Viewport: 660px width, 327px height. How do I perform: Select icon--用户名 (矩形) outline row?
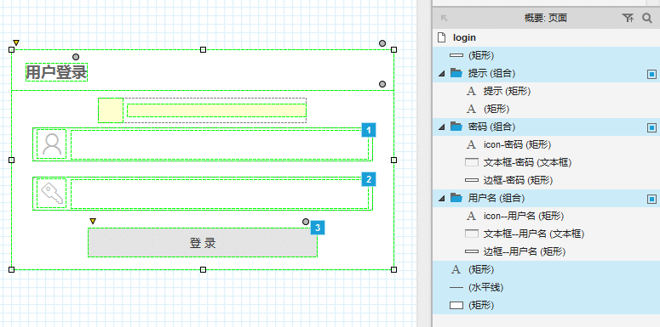[546, 217]
